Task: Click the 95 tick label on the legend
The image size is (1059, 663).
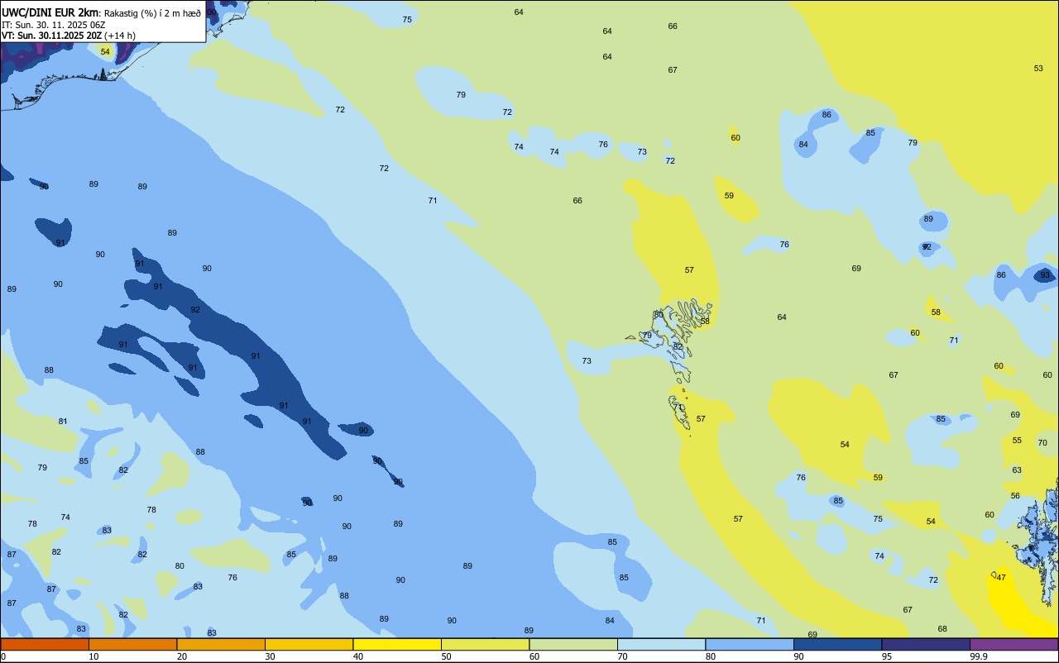Action: pyautogui.click(x=887, y=656)
